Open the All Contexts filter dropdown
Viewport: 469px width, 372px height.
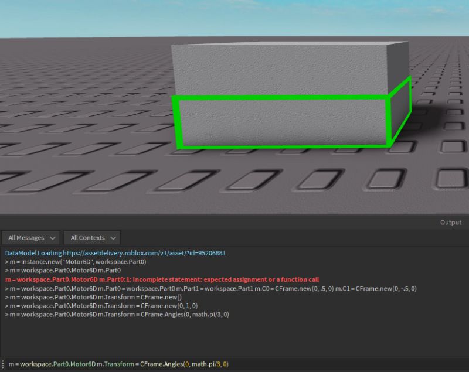(91, 237)
